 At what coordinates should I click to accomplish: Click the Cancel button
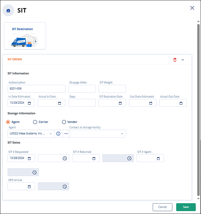(162, 207)
